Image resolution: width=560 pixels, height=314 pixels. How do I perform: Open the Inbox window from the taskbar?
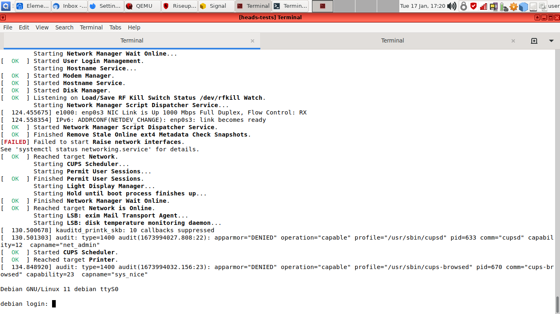(x=70, y=6)
